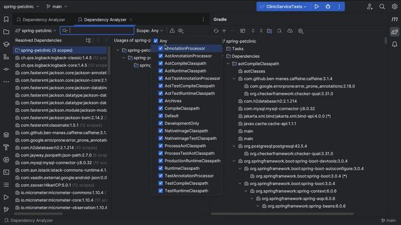Viewport: 401px width, 225px height.
Task: Collapse spring-boot-devtools:3.0.4 node
Action: click(x=234, y=161)
